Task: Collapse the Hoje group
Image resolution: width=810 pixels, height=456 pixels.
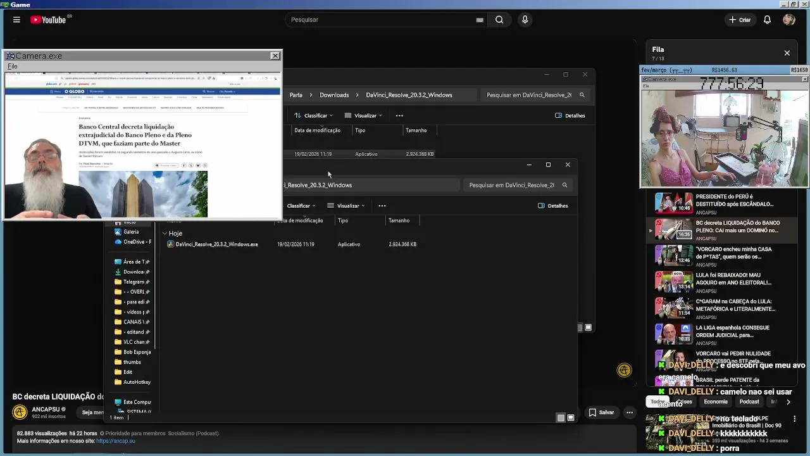Action: click(x=165, y=233)
